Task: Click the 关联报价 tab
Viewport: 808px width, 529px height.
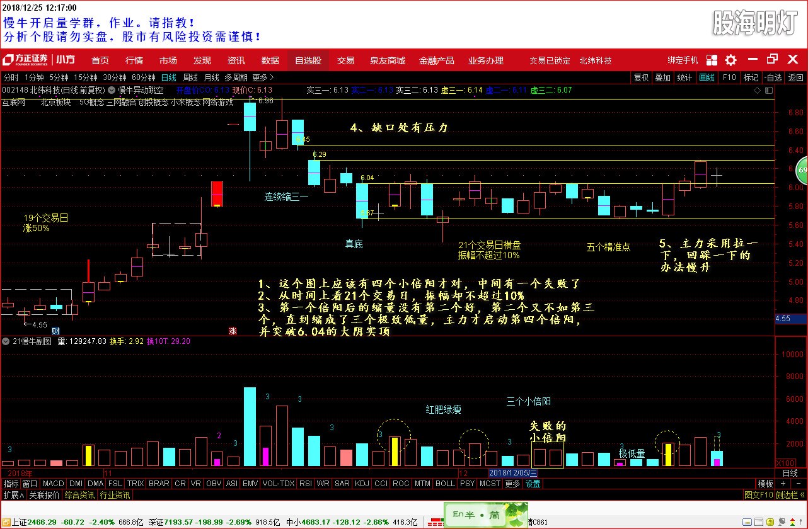Action: (x=44, y=495)
